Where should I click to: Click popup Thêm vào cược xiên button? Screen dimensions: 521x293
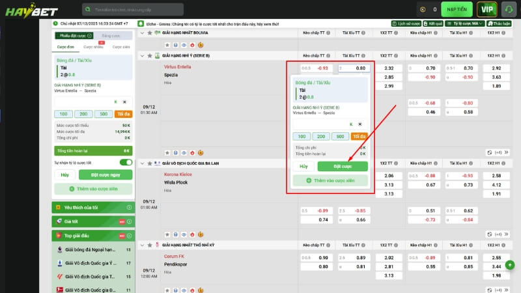pyautogui.click(x=330, y=180)
